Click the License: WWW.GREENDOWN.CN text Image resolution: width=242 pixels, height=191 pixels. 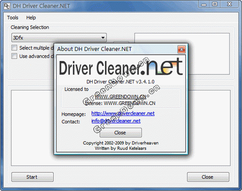(120, 103)
